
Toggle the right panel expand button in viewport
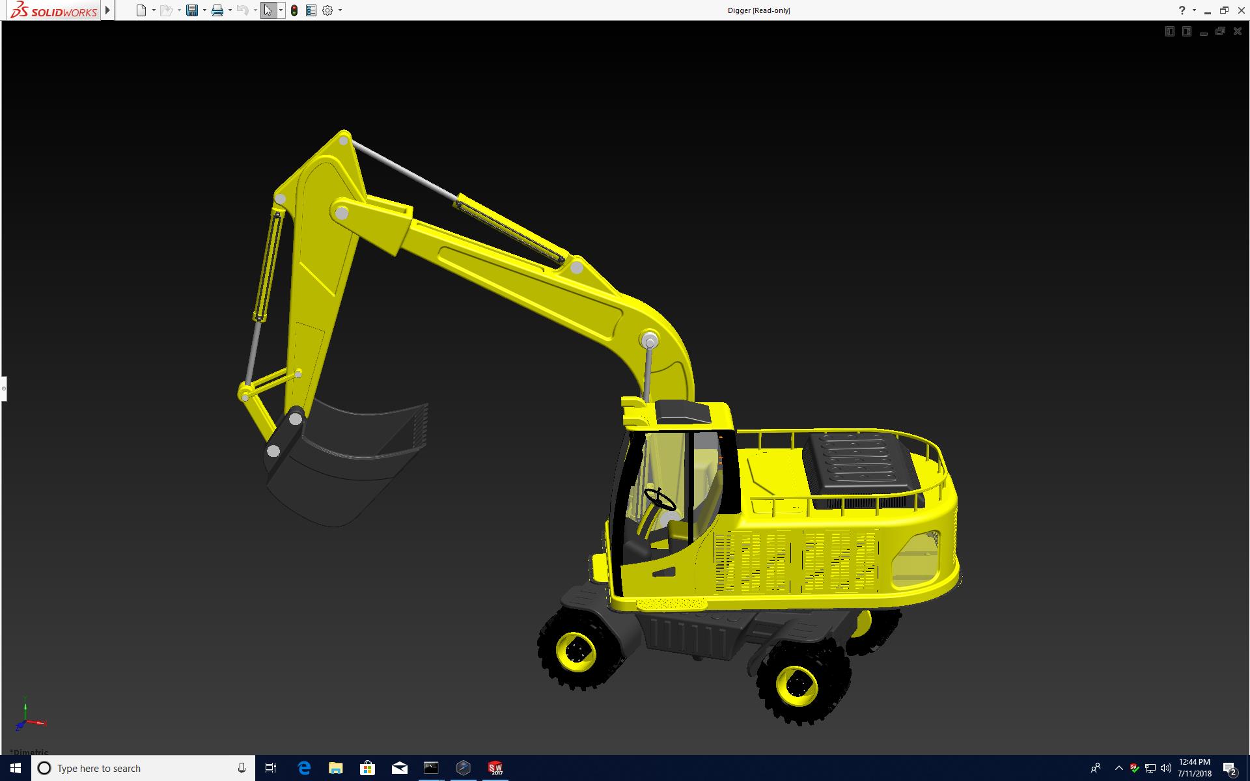1186,31
